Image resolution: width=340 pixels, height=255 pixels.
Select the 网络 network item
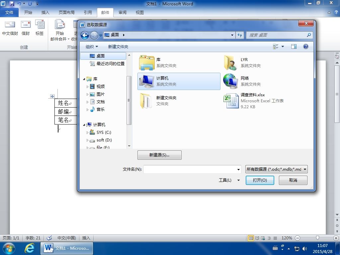point(263,81)
